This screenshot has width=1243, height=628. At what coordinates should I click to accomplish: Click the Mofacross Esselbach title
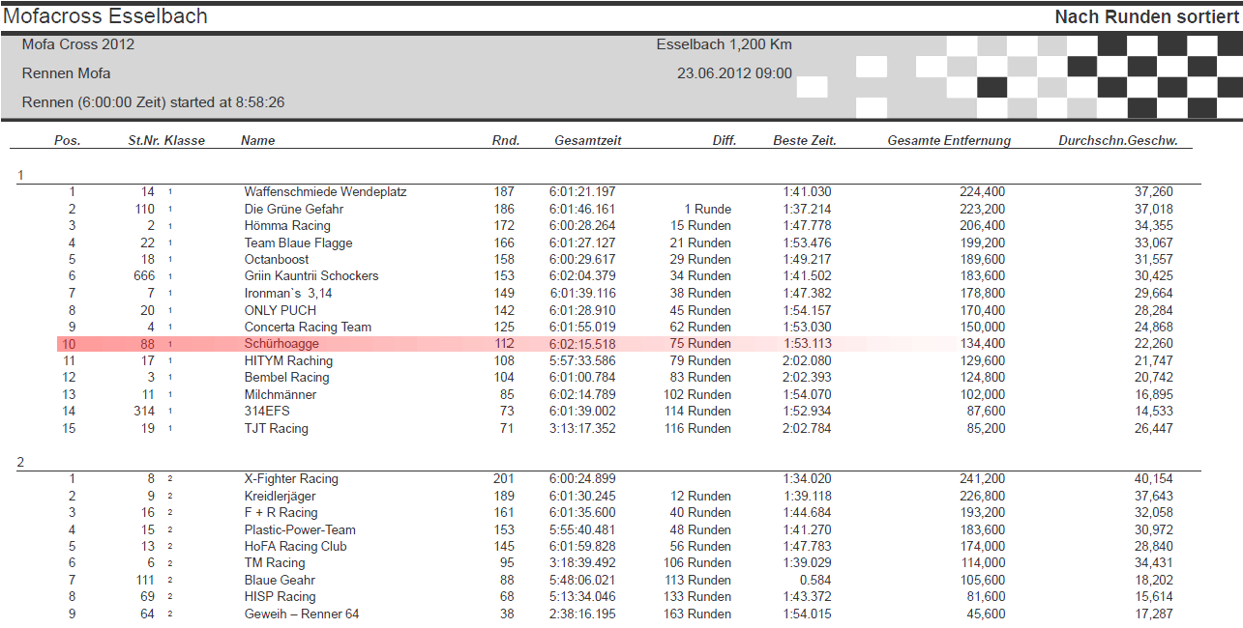pos(106,15)
